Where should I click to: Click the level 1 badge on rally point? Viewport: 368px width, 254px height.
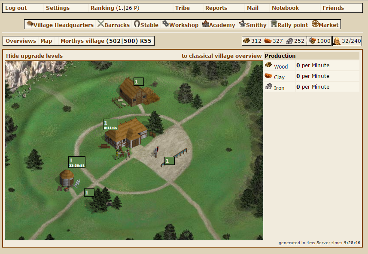pyautogui.click(x=170, y=161)
